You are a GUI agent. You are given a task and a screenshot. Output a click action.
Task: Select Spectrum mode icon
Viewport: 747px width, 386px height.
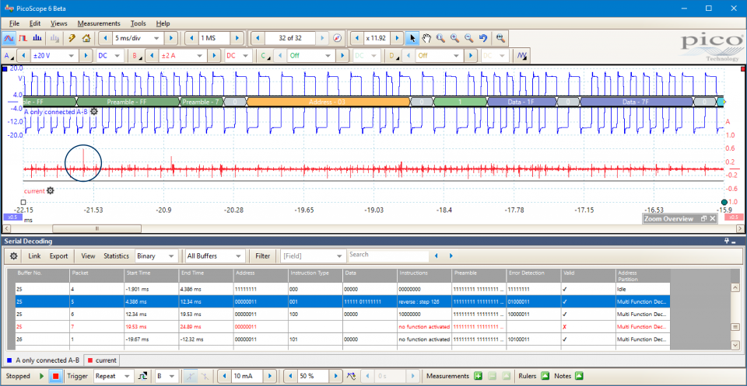tap(39, 38)
